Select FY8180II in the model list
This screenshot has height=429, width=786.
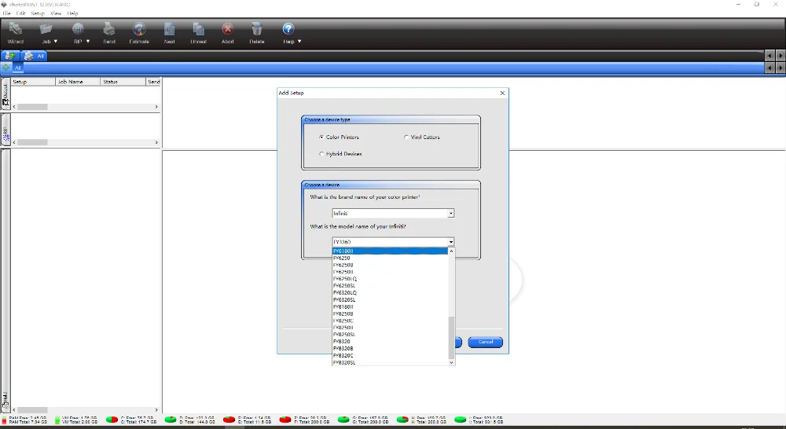[x=390, y=306]
